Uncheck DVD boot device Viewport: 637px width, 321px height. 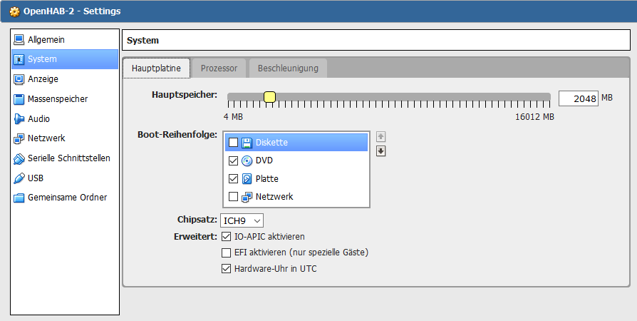(233, 160)
